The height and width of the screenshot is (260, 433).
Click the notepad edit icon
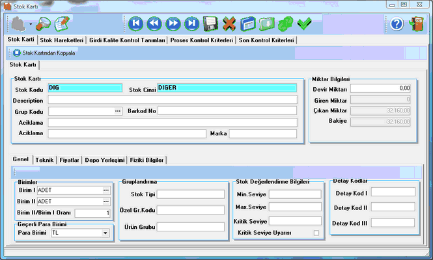[62, 23]
